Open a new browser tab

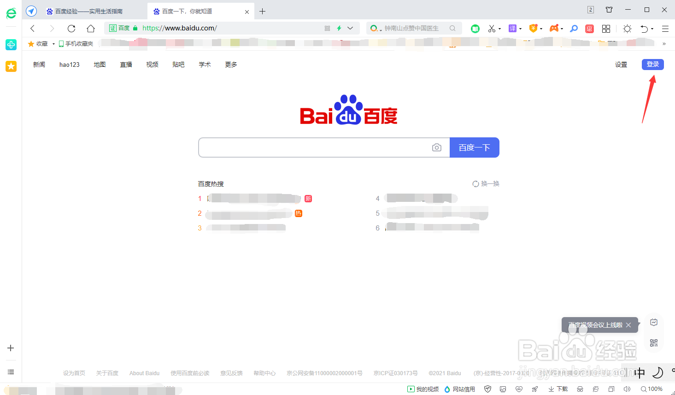click(263, 11)
